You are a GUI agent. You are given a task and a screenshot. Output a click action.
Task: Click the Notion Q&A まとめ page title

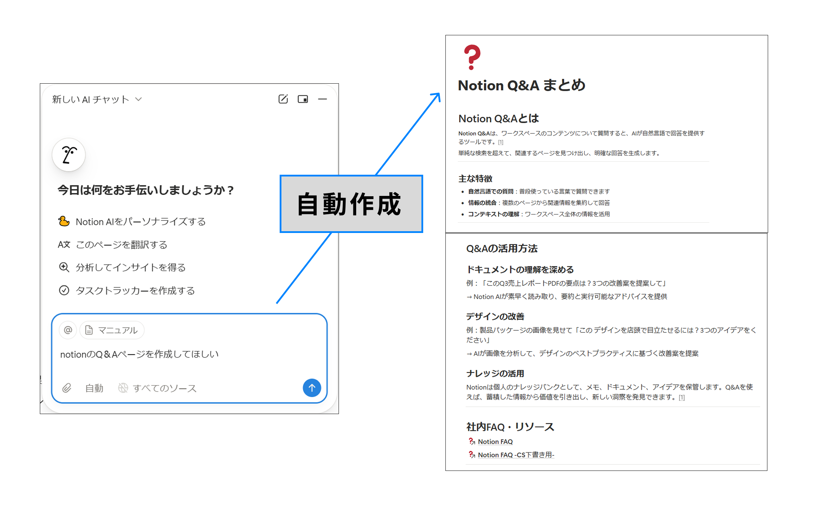pyautogui.click(x=521, y=85)
